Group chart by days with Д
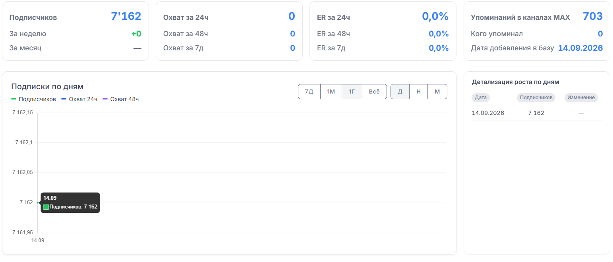Viewport: 613px width, 262px height. tap(400, 92)
